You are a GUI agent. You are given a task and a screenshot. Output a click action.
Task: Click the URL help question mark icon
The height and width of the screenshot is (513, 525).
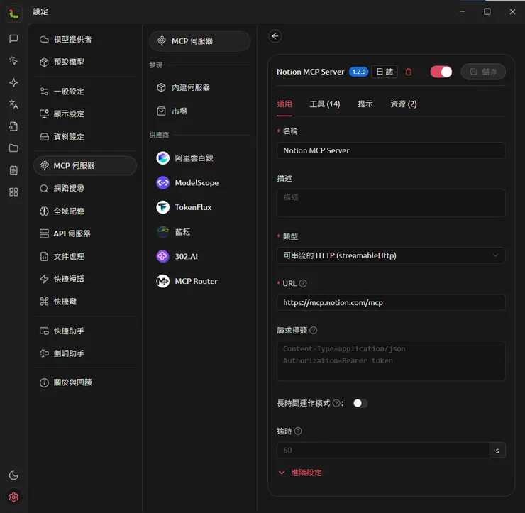tap(303, 283)
